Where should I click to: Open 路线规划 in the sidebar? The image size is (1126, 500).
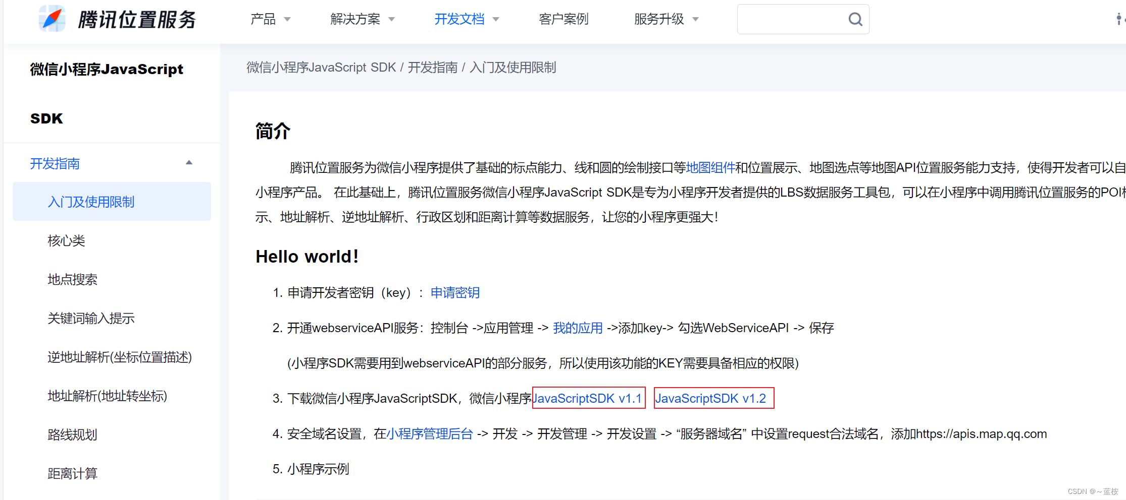[72, 434]
